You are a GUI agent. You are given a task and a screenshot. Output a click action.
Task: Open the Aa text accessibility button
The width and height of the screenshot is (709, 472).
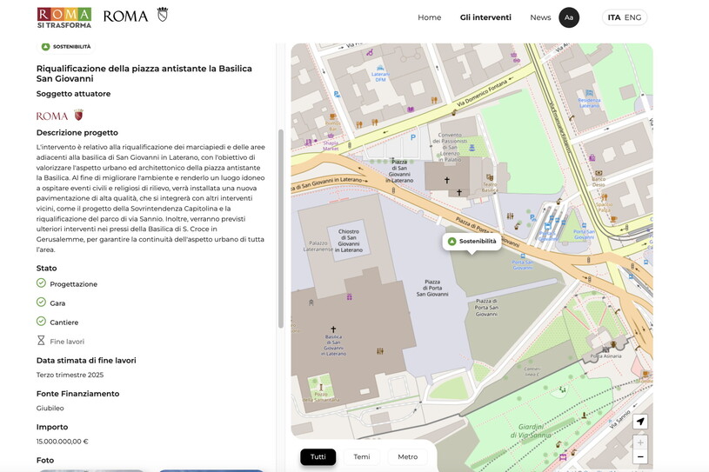pyautogui.click(x=569, y=17)
